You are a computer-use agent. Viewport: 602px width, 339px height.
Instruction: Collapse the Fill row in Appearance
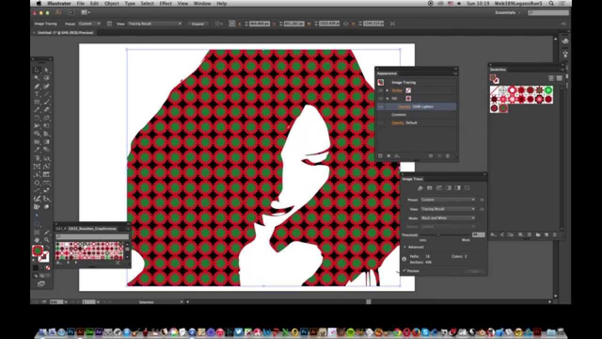387,98
